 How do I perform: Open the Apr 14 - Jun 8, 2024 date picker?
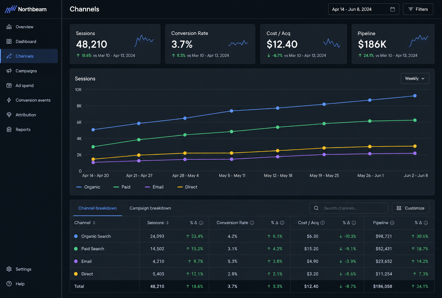pos(364,9)
